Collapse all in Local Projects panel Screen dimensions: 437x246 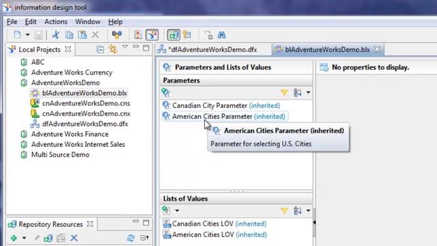100,50
